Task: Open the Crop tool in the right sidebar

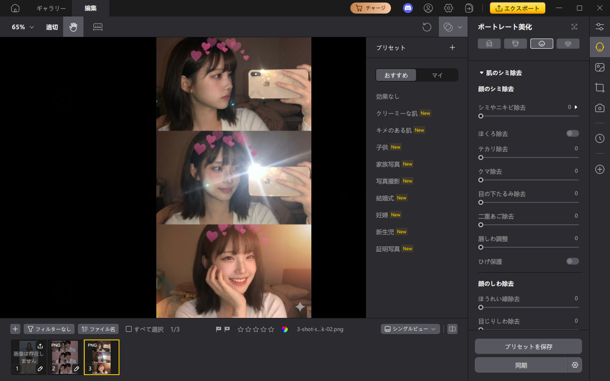Action: click(x=599, y=88)
